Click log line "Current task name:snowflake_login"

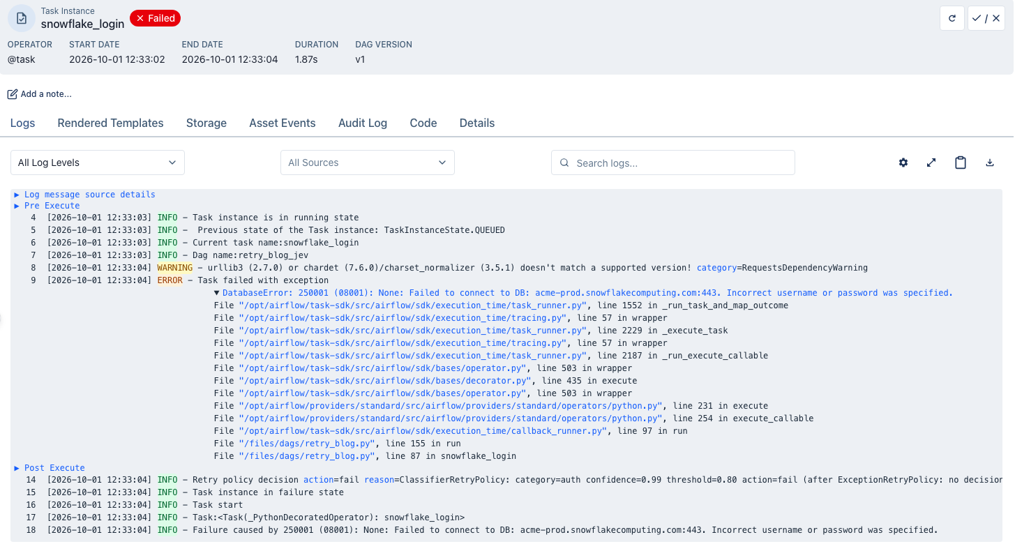click(276, 243)
